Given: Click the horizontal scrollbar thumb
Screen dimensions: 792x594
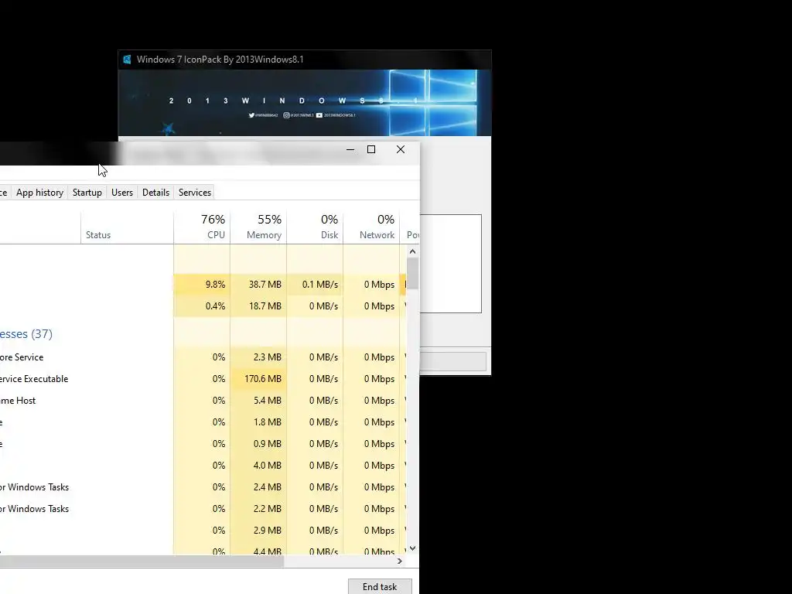Looking at the screenshot, I should (142, 562).
